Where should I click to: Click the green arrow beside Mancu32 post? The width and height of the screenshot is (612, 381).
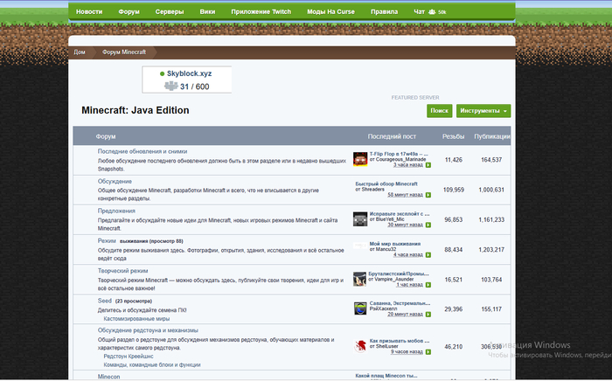(x=428, y=255)
